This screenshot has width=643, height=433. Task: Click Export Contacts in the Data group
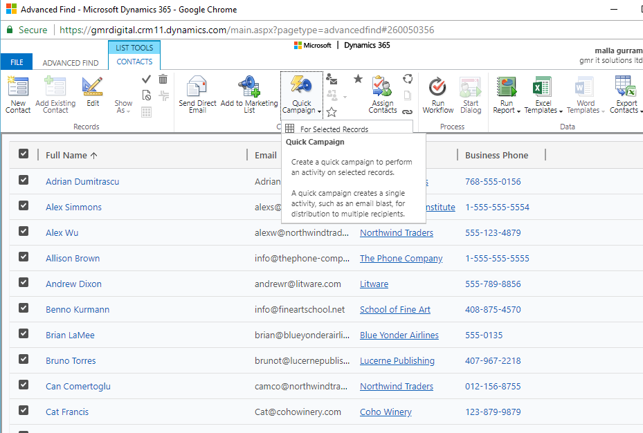[x=626, y=95]
